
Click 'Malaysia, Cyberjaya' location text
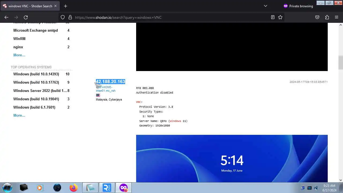tap(109, 99)
